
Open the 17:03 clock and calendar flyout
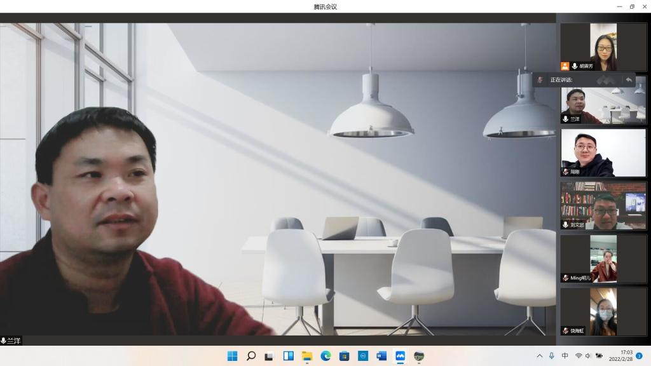click(620, 356)
